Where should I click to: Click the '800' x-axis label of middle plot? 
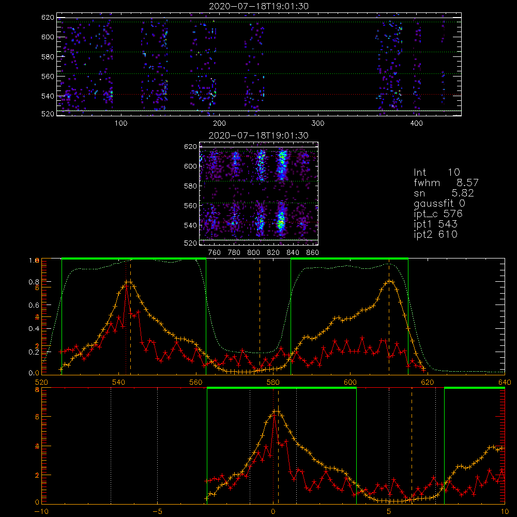click(253, 253)
